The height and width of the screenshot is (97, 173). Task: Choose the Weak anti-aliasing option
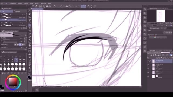(x=18, y=44)
